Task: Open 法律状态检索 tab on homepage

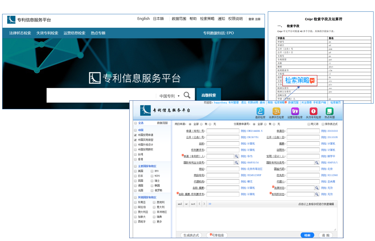Action: pos(20,33)
